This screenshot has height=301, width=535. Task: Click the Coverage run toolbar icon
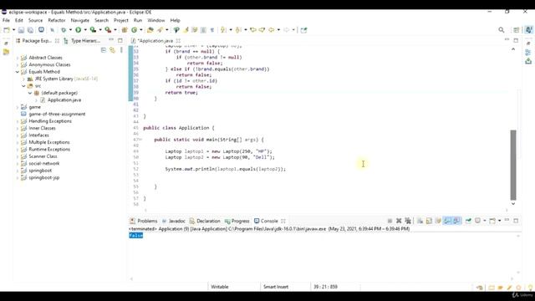[x=93, y=30]
